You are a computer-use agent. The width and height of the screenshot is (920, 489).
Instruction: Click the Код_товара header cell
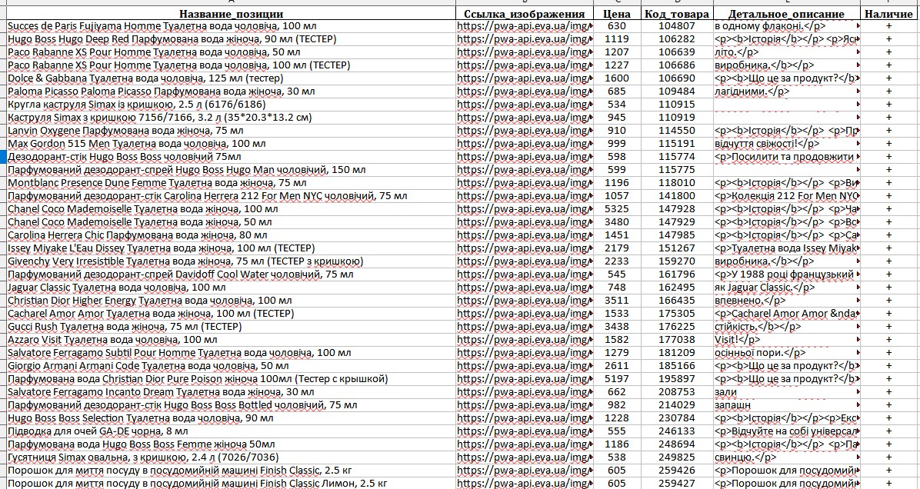click(x=676, y=14)
